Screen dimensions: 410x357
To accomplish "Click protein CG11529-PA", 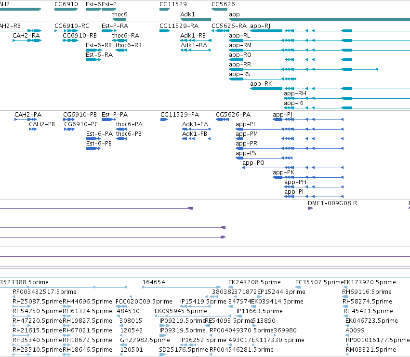I will 180,115.
